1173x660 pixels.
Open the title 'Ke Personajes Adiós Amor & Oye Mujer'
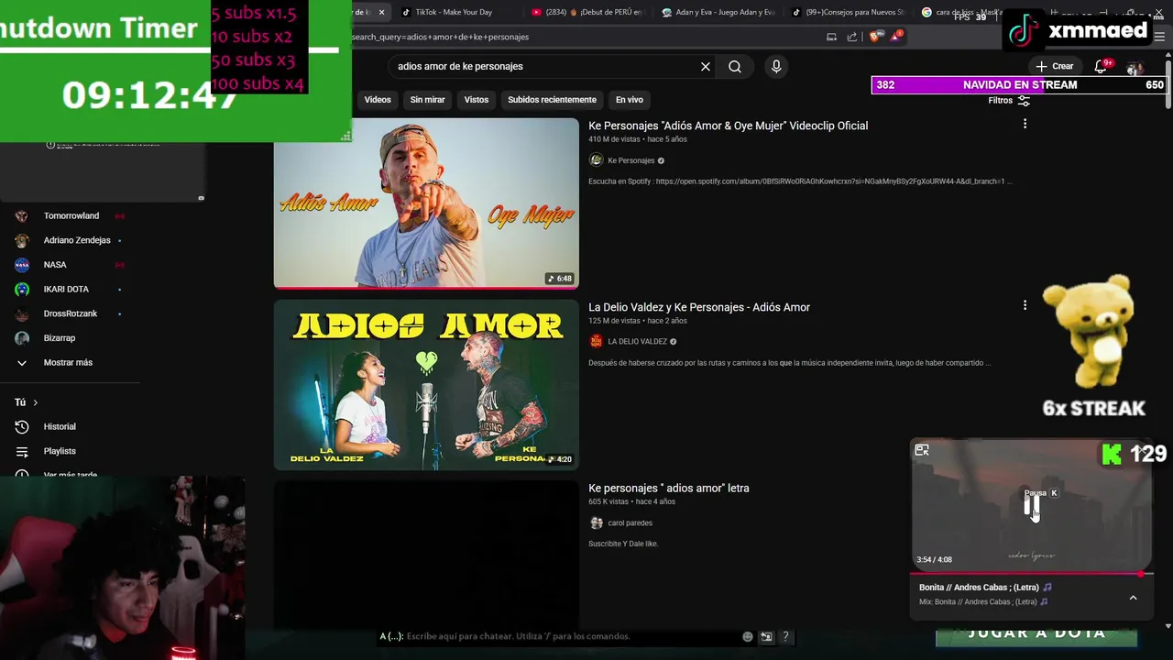pos(728,126)
